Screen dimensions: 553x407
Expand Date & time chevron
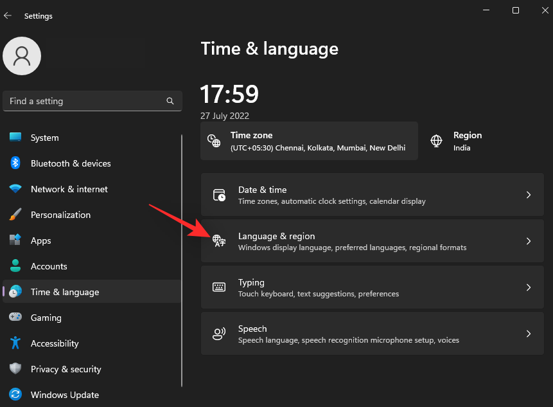click(529, 195)
